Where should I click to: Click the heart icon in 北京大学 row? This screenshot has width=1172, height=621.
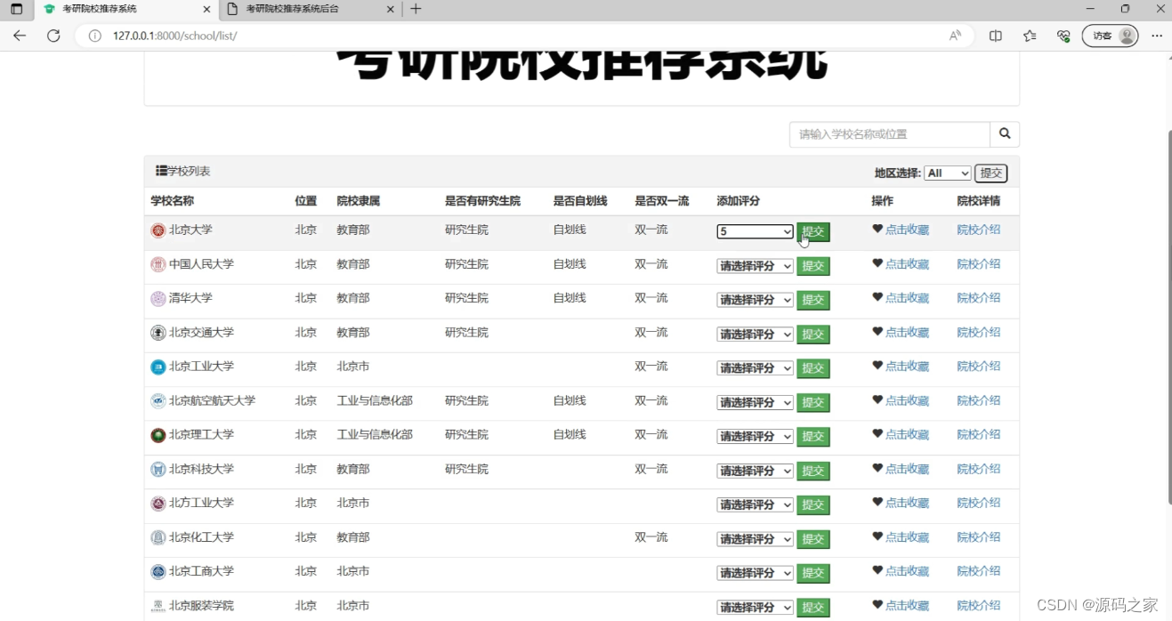877,229
